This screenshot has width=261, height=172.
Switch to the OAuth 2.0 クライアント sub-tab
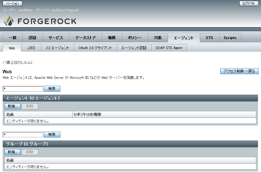[95, 48]
